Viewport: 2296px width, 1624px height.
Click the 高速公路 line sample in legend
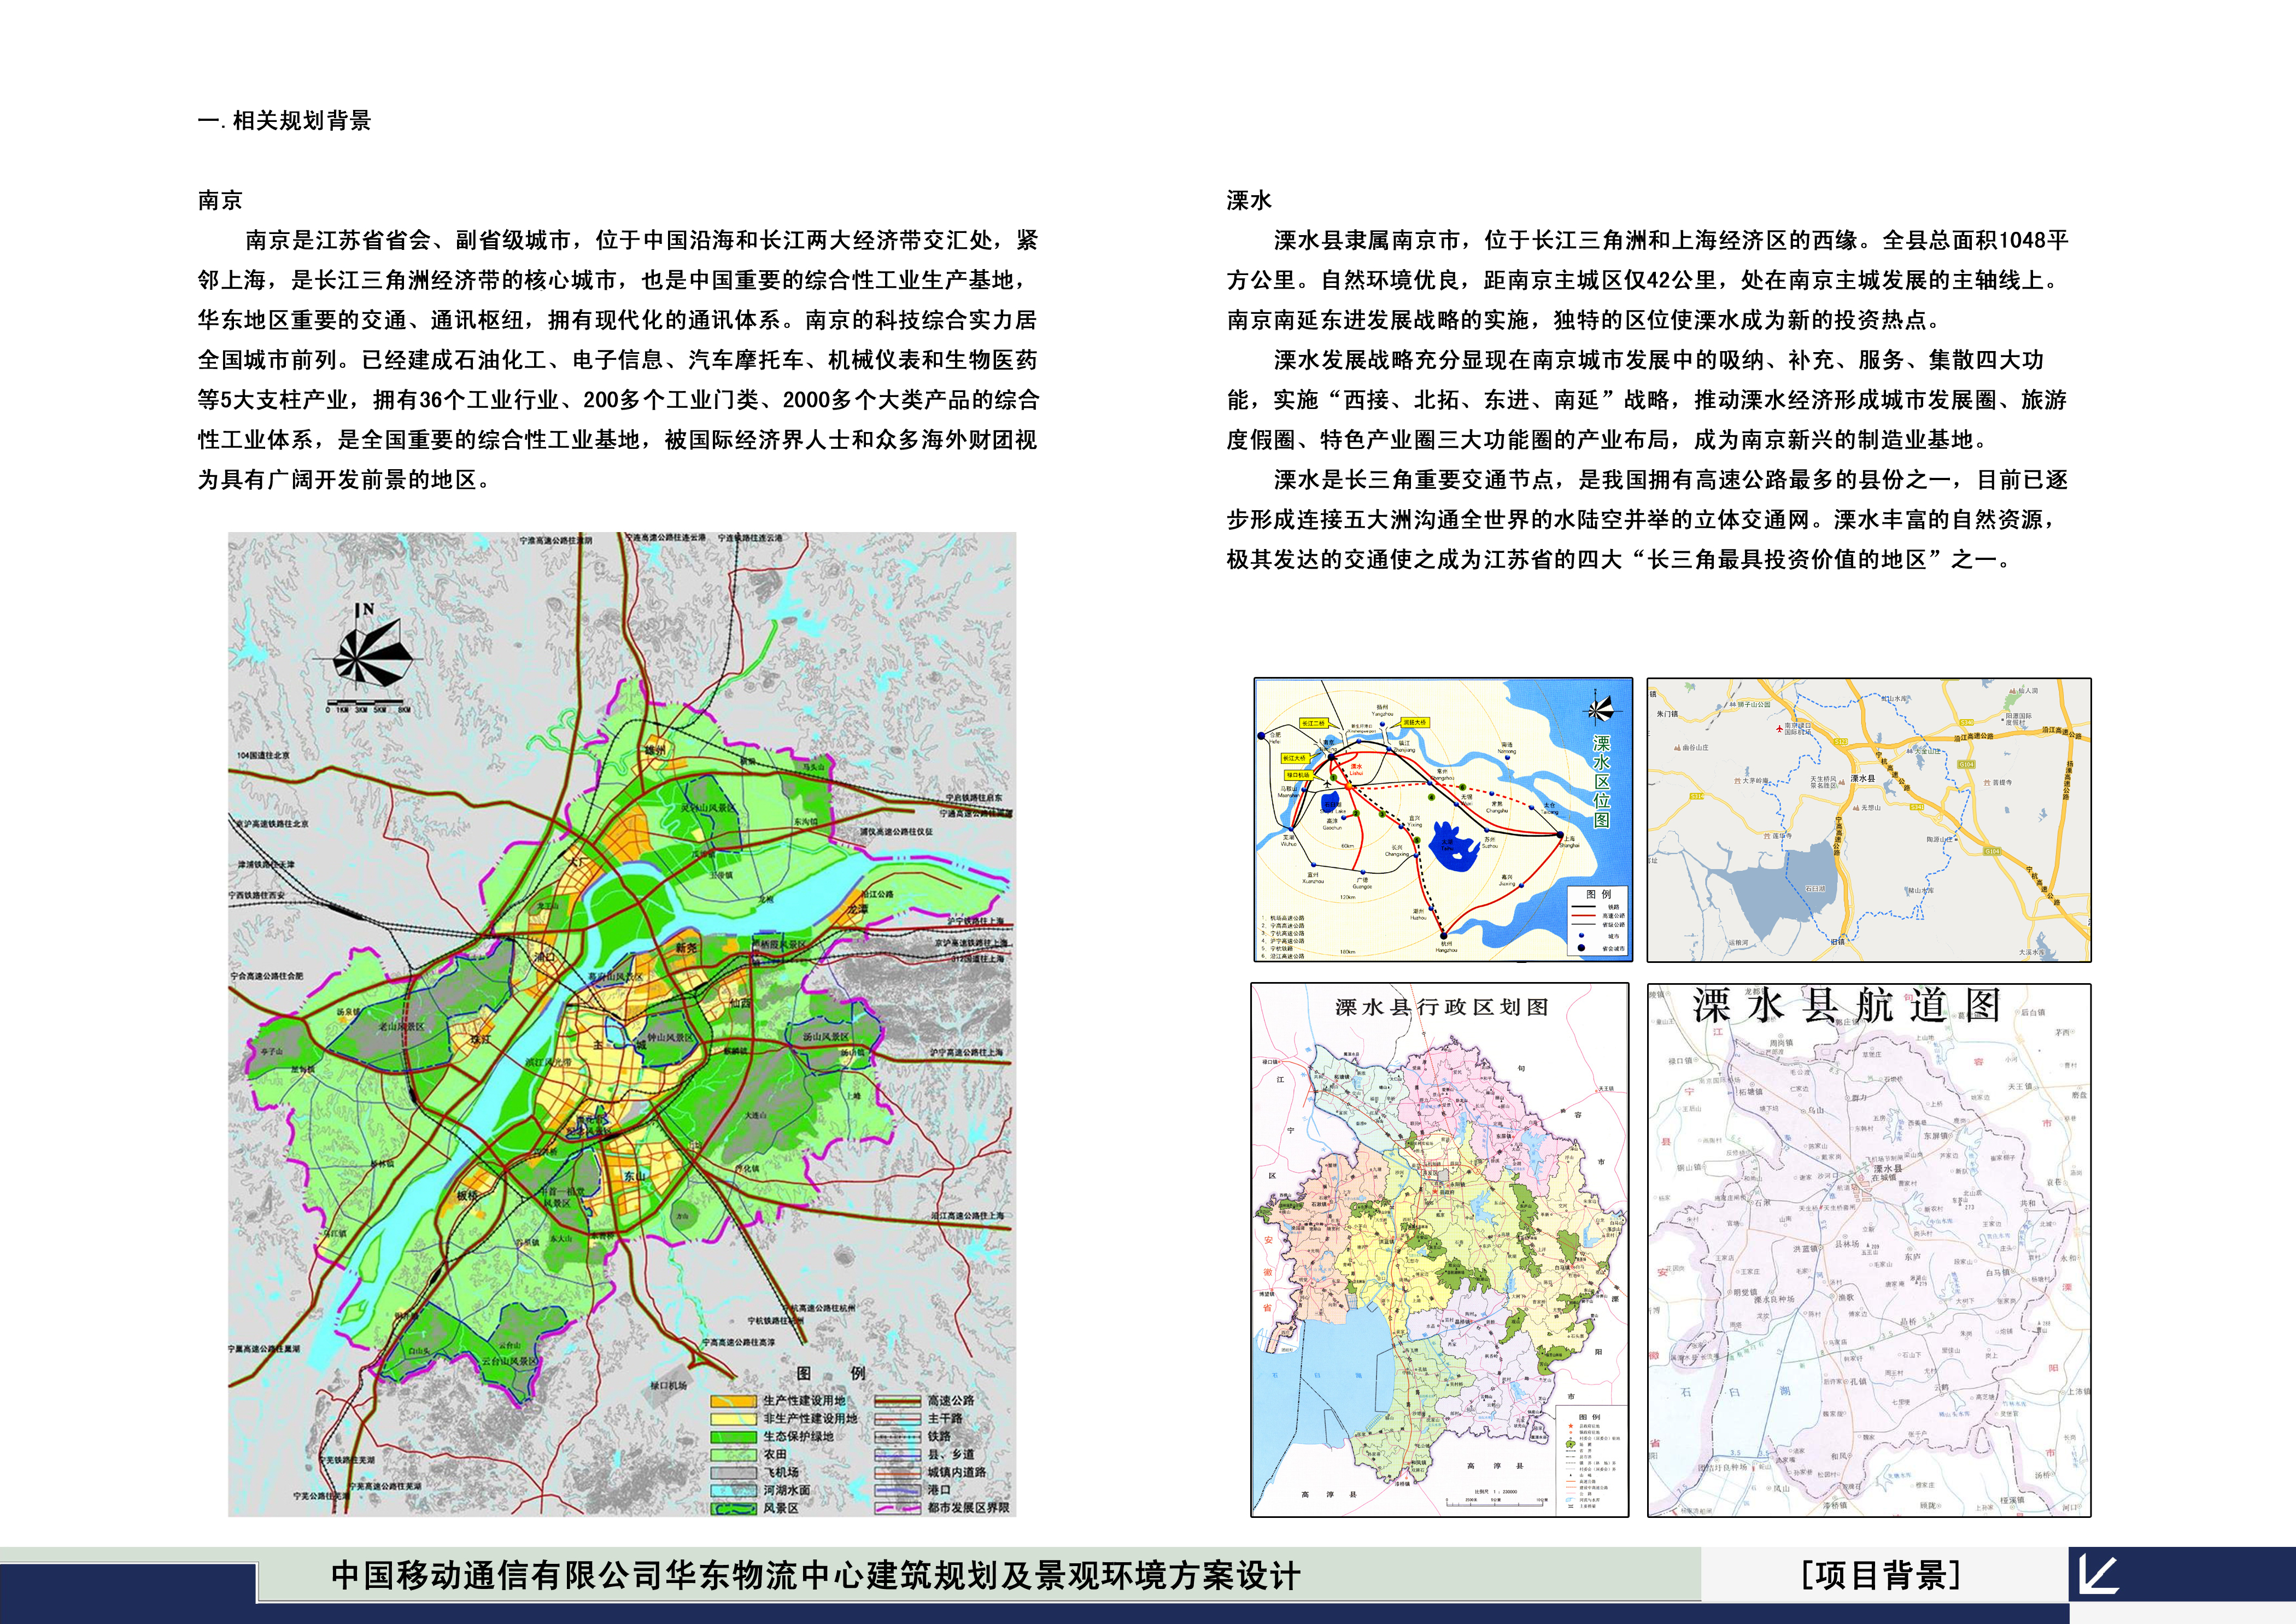(898, 1401)
